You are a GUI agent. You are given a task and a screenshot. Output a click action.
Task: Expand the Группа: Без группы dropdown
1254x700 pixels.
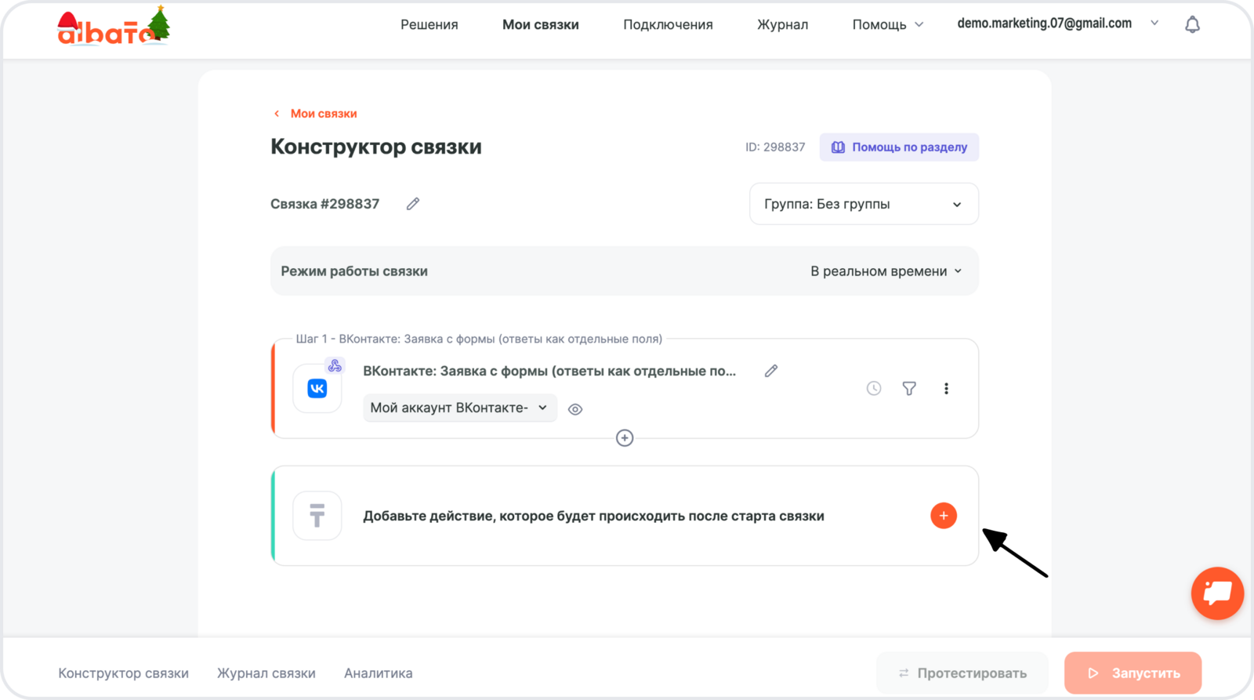pyautogui.click(x=864, y=204)
